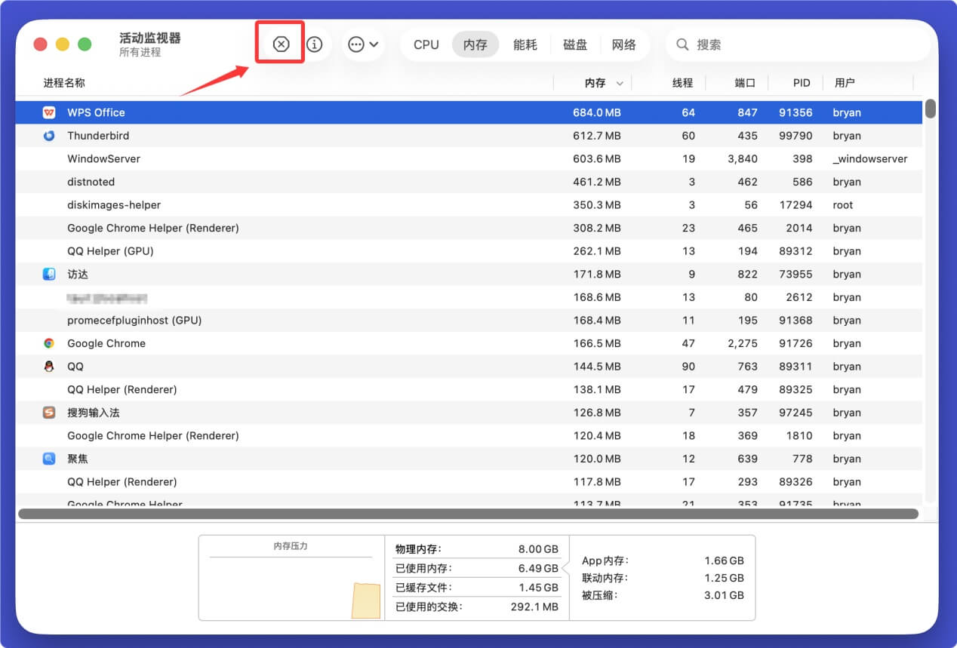Click the 聚焦 Spotlight icon
The image size is (957, 648).
click(49, 459)
